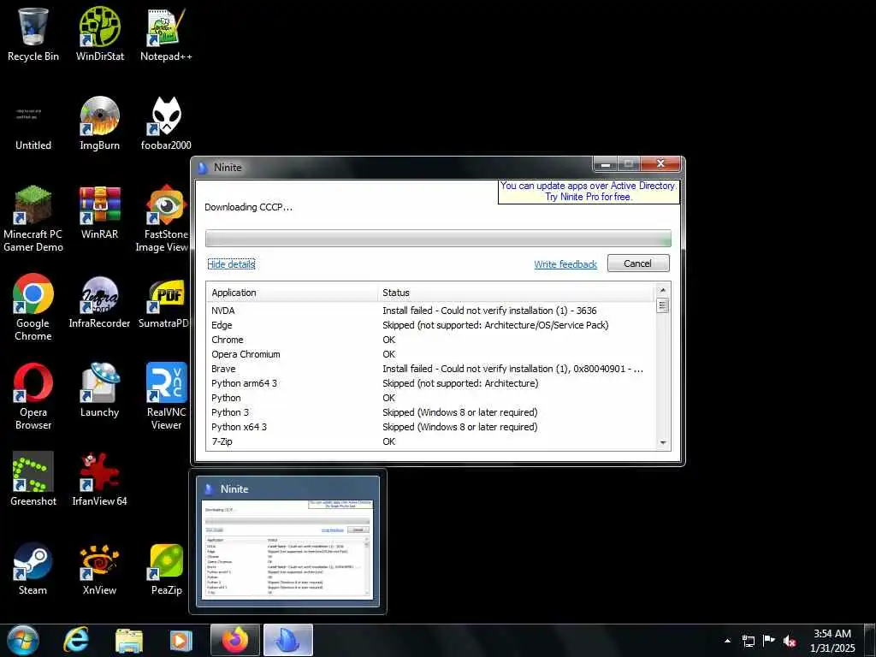Open the foobar2000 desktop shortcut
The height and width of the screenshot is (657, 876).
(x=166, y=124)
